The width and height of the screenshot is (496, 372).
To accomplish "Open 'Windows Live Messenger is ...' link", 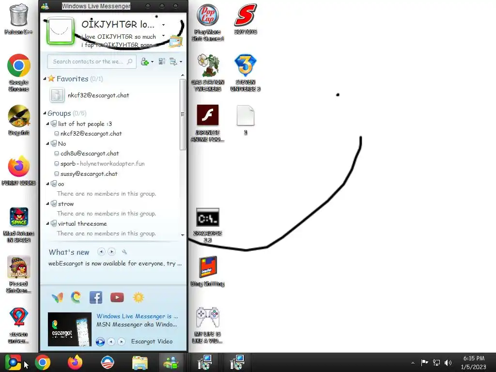I will pos(137,316).
